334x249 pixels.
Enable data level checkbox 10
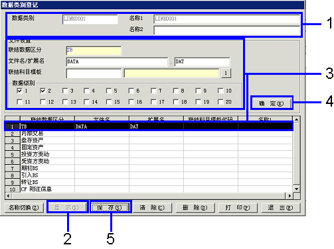coord(220,91)
